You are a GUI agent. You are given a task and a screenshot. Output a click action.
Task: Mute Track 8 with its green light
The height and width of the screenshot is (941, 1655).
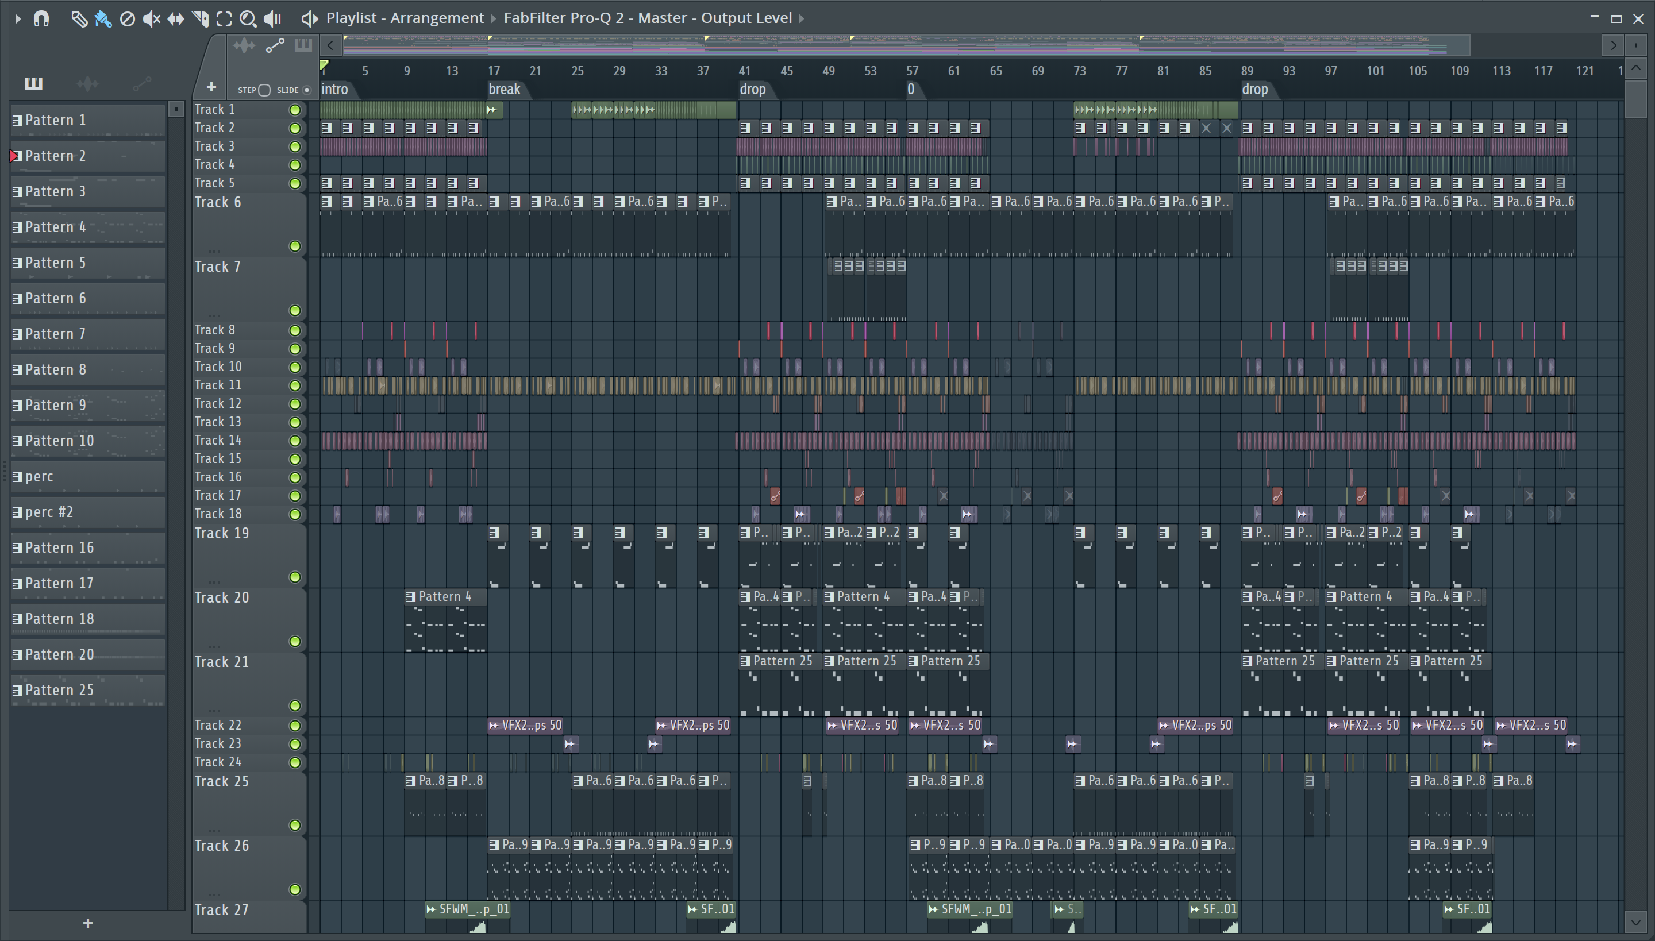pyautogui.click(x=295, y=330)
